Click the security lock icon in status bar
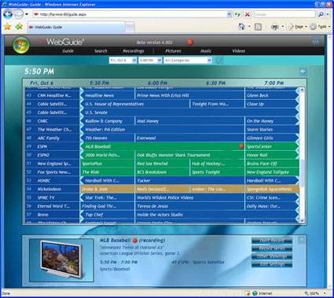Viewport: 334px width, 298px height. [x=248, y=293]
